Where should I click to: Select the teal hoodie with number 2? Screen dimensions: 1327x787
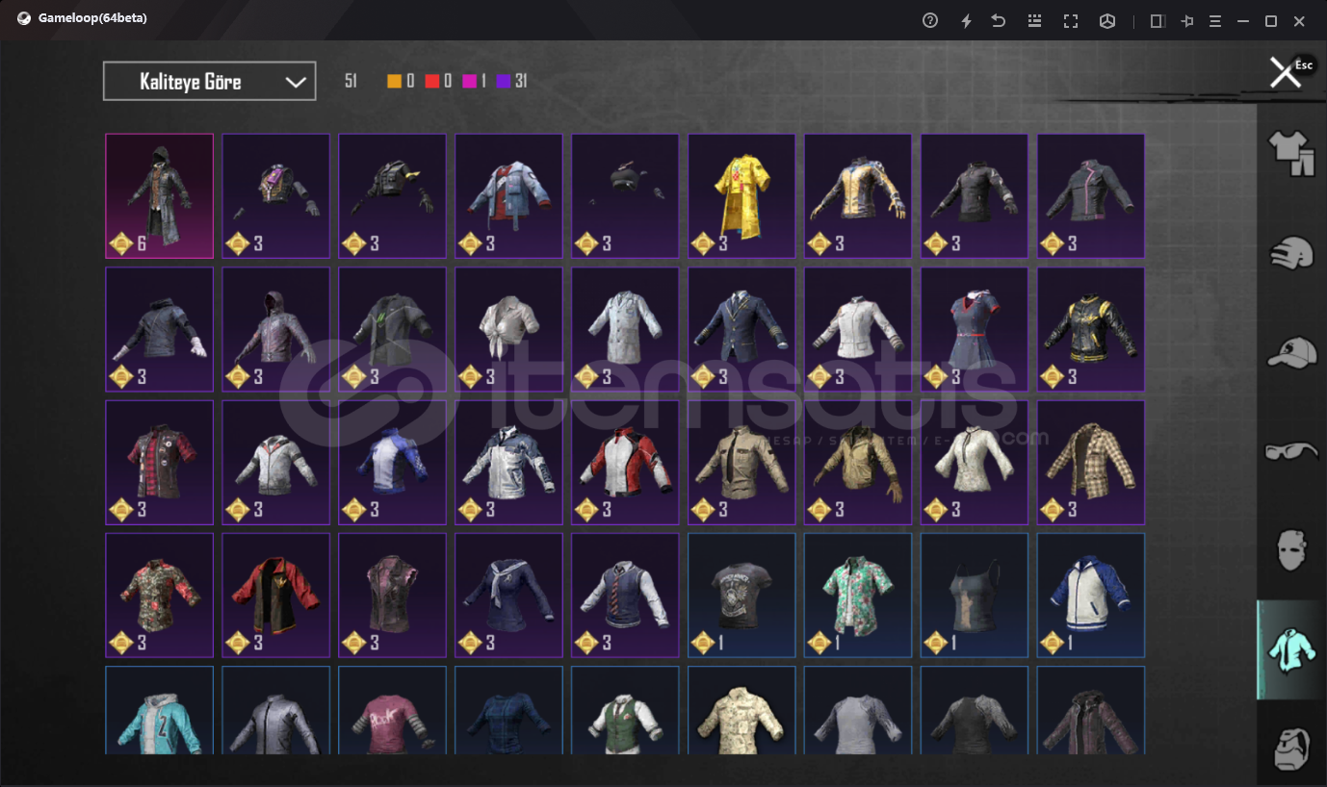[160, 710]
